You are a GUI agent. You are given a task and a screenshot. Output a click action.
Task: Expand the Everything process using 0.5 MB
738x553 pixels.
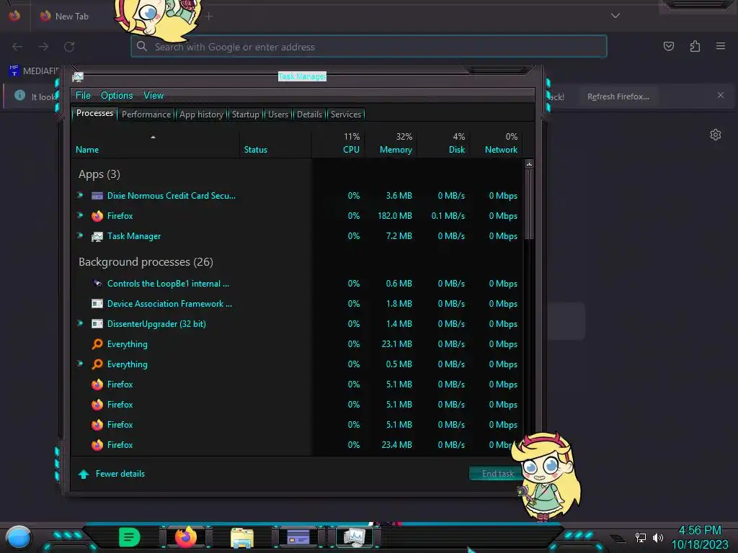(x=80, y=364)
